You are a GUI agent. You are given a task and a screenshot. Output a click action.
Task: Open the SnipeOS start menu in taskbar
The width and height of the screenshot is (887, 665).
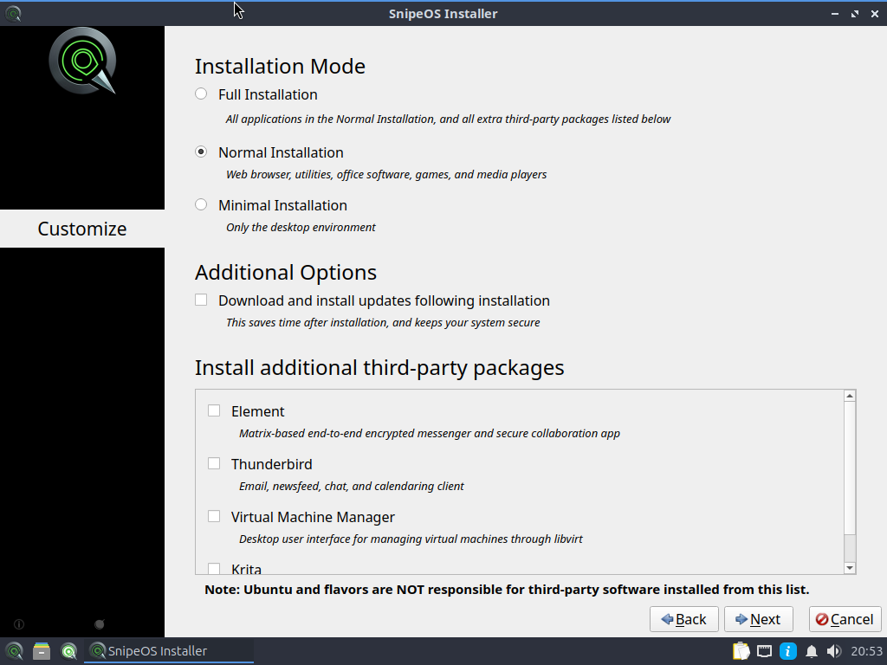pos(14,651)
